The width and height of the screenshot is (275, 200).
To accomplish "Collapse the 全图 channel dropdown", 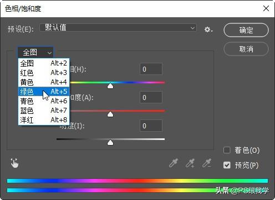I will [35, 52].
